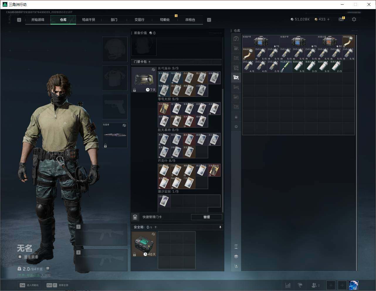Select the highlighted medical case sidebar tab
Image resolution: width=376 pixels, height=291 pixels.
[236, 77]
